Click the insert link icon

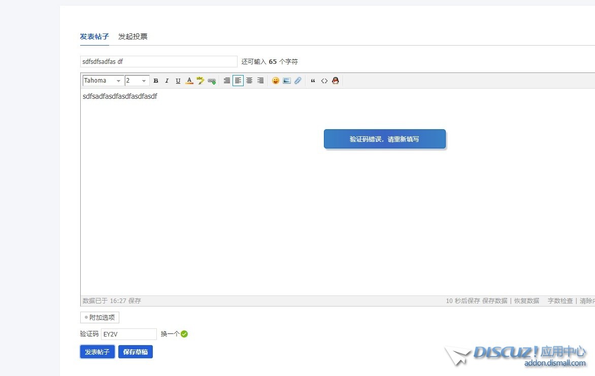pos(212,81)
